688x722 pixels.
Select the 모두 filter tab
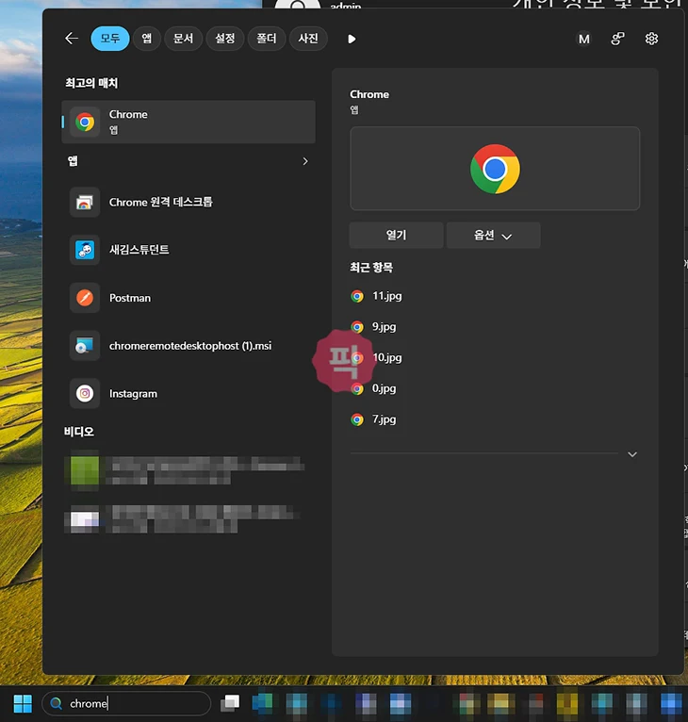click(110, 39)
